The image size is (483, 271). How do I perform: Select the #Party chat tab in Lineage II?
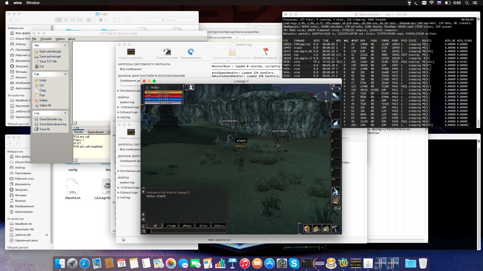pyautogui.click(x=187, y=226)
